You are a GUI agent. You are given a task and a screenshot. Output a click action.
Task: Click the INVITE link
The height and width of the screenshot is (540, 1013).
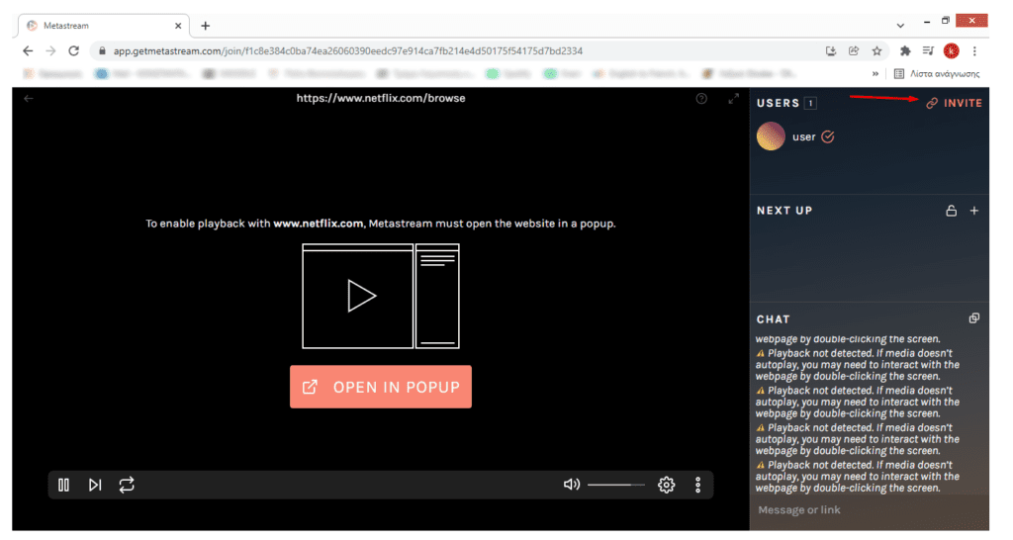(x=955, y=103)
